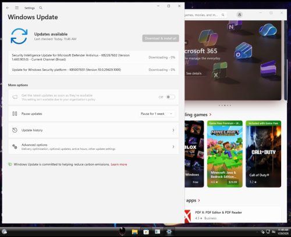Screen dimensions: 291x237
Task: Open the Call of Duty game card
Action: click(263, 154)
